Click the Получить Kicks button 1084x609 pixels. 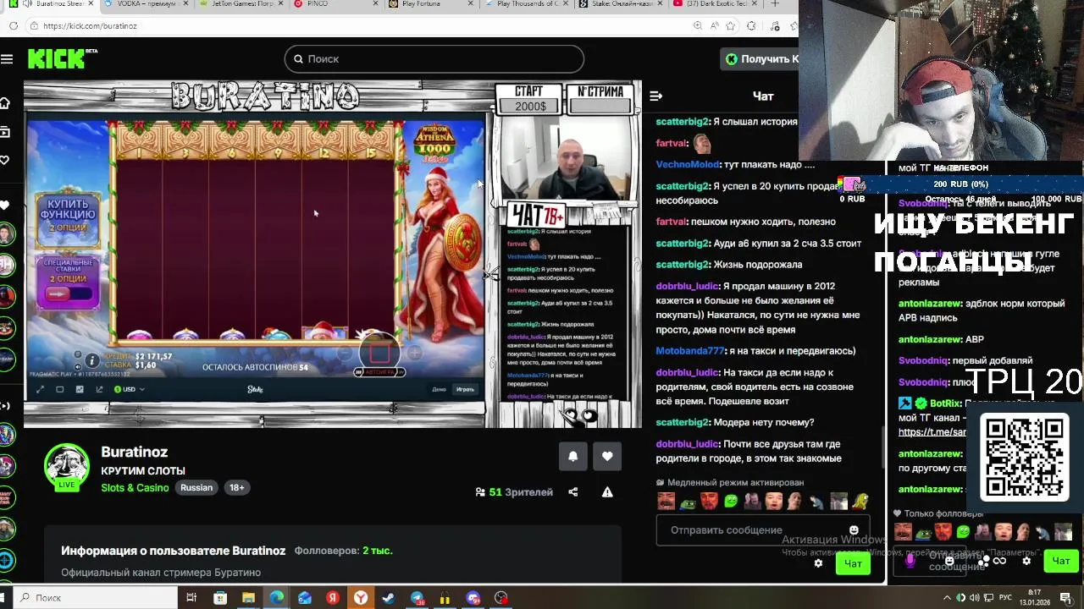click(760, 58)
